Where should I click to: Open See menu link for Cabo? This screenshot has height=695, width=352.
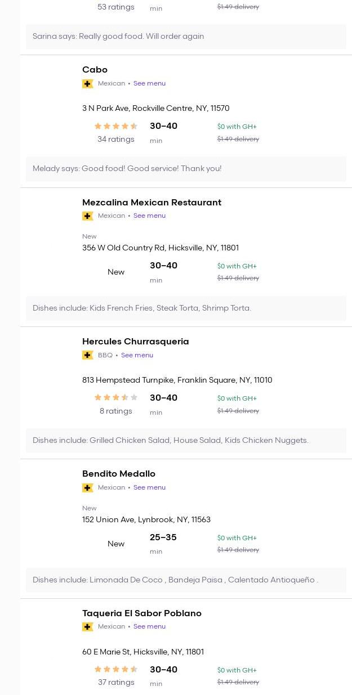click(149, 84)
